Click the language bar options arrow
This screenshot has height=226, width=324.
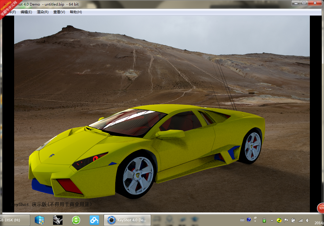[x=255, y=221]
